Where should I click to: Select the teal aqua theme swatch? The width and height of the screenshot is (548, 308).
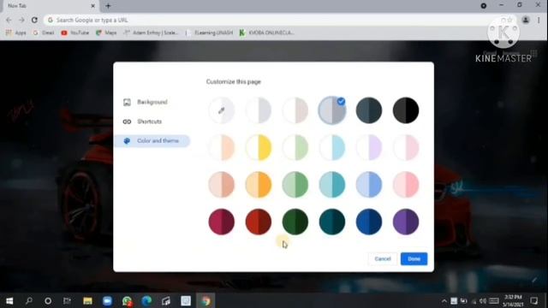coord(332,185)
